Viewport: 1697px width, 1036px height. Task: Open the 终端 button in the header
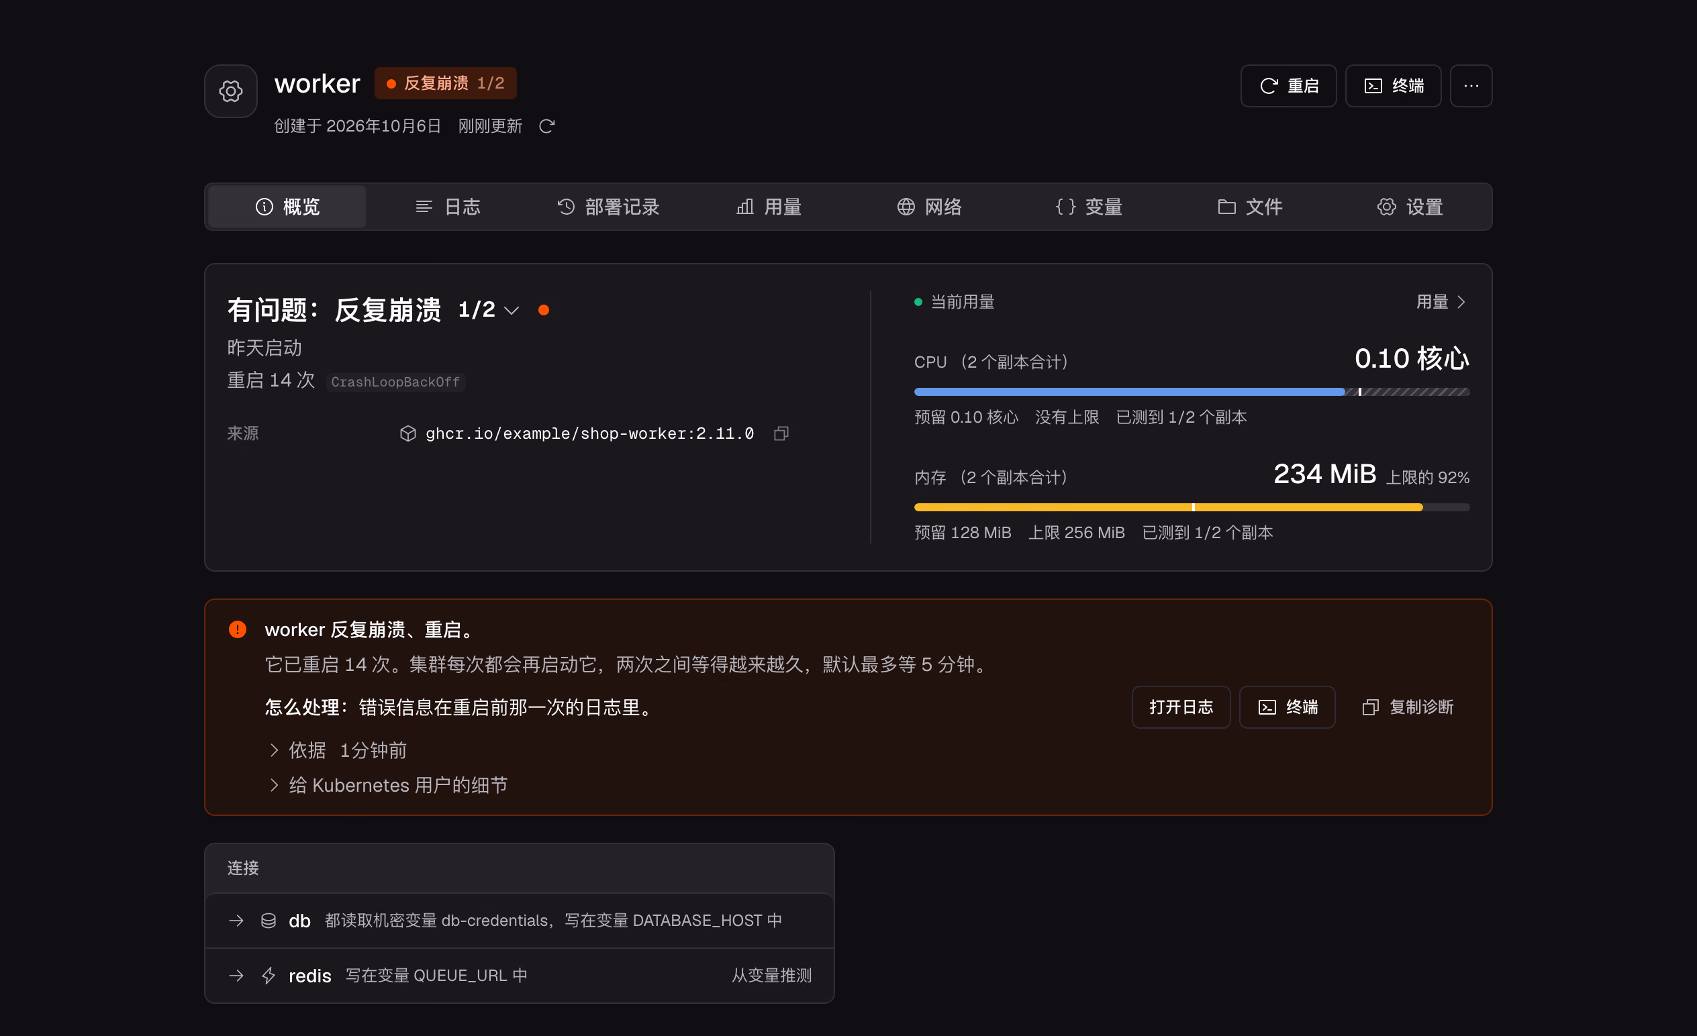pos(1393,86)
